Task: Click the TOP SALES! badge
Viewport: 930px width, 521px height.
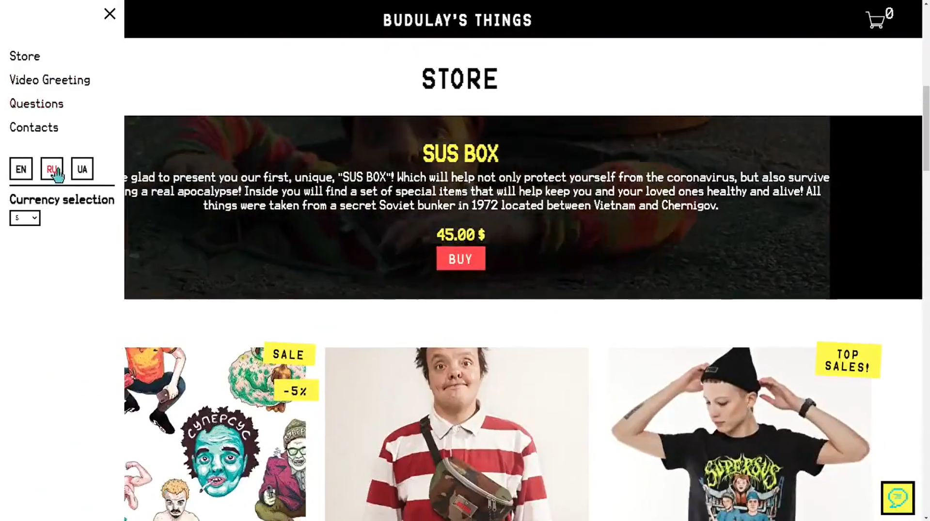Action: tap(848, 360)
